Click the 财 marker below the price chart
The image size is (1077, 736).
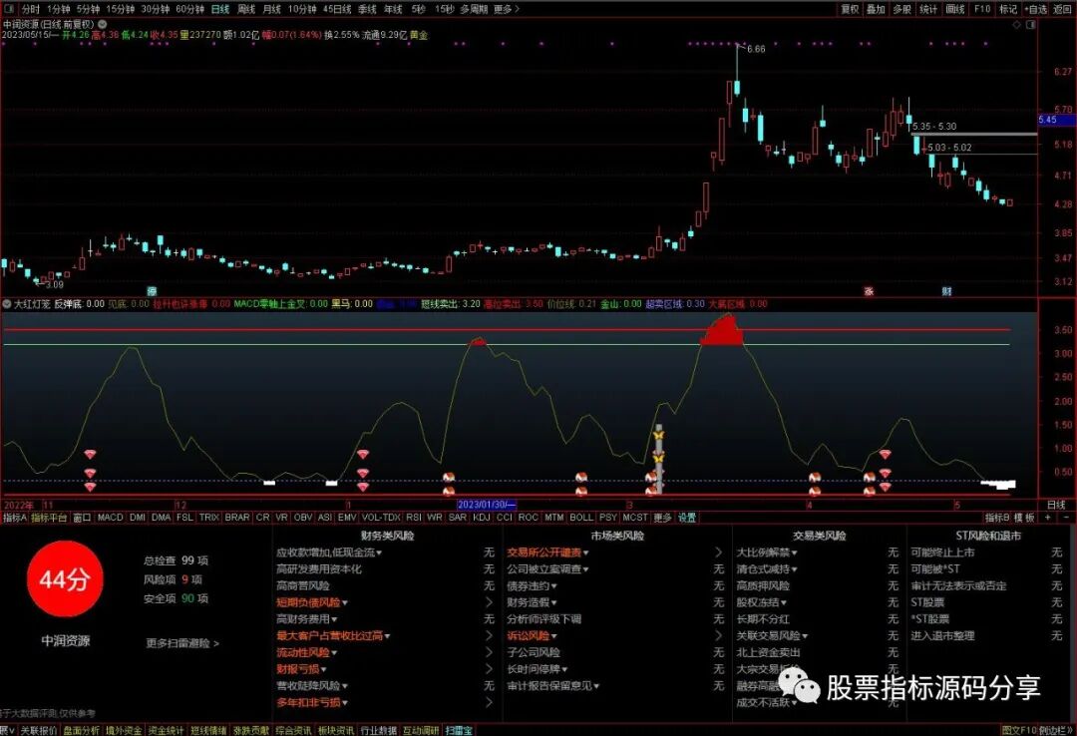coord(946,291)
